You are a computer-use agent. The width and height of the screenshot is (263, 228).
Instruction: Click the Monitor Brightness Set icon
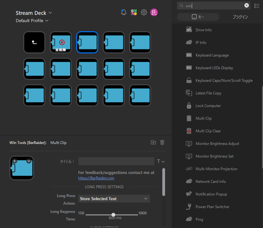click(189, 156)
